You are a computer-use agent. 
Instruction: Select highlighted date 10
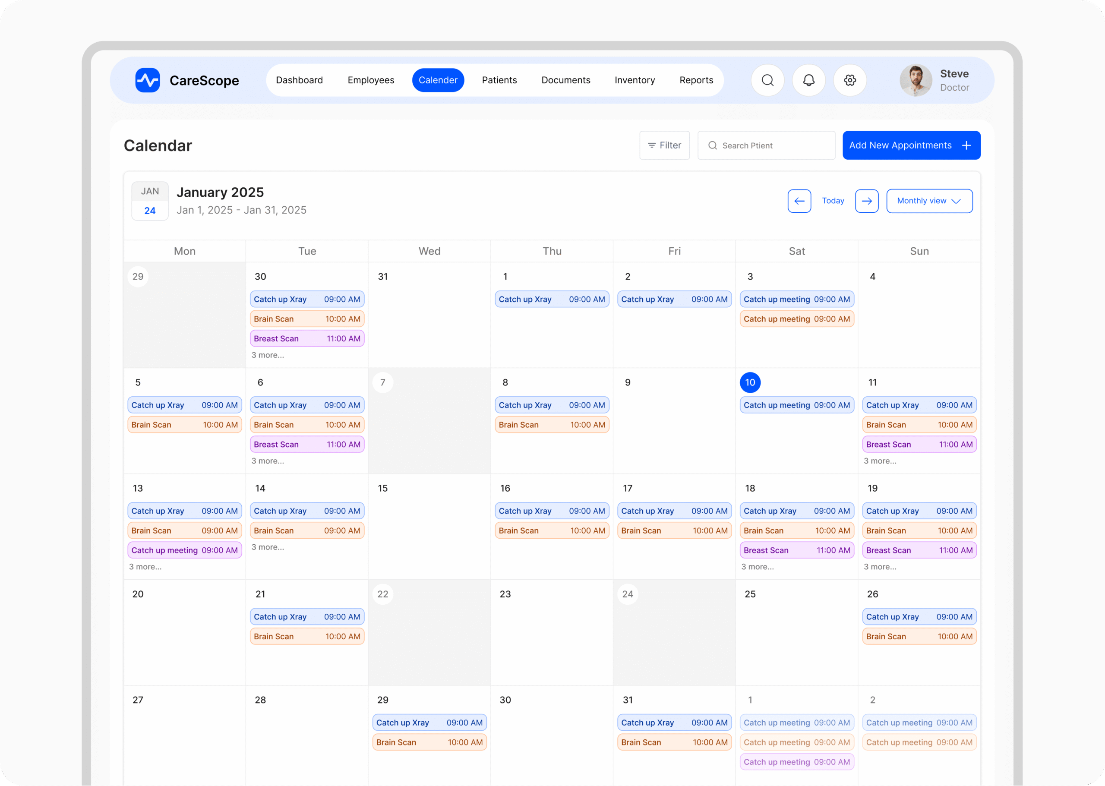coord(750,382)
